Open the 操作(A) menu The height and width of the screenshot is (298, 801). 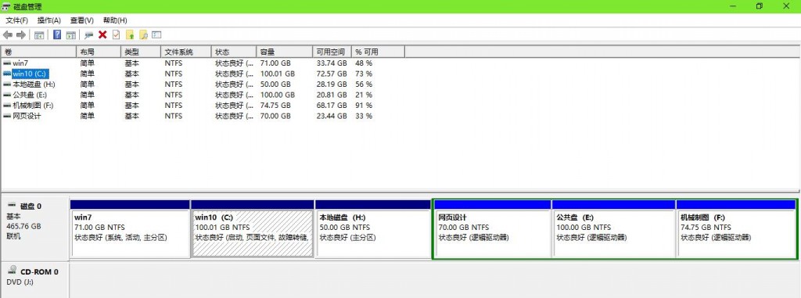tap(49, 20)
